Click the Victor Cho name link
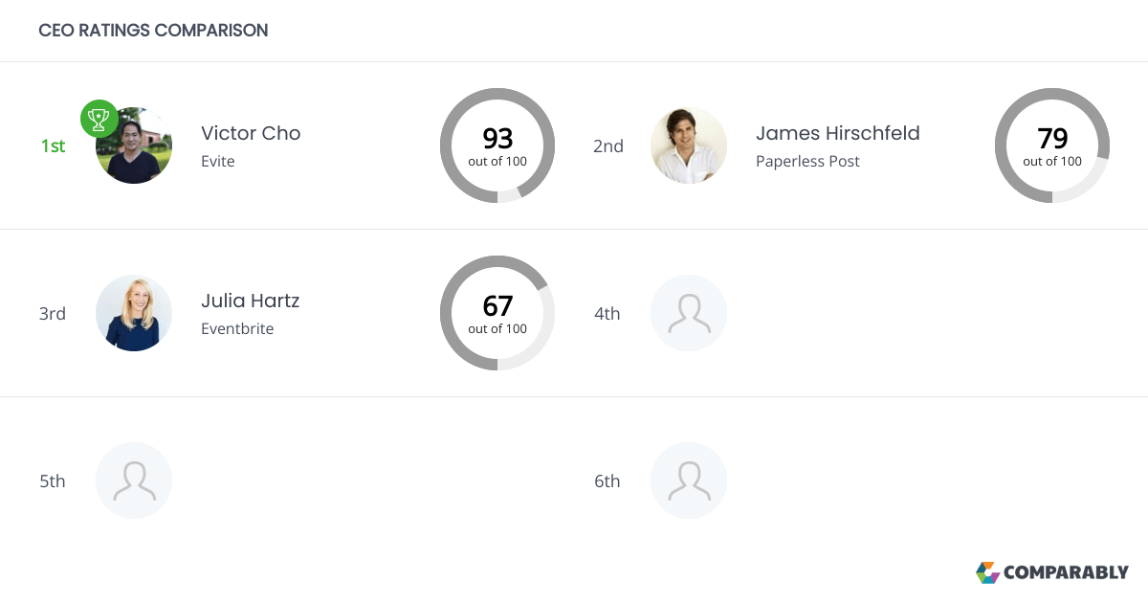1148x603 pixels. coord(251,133)
